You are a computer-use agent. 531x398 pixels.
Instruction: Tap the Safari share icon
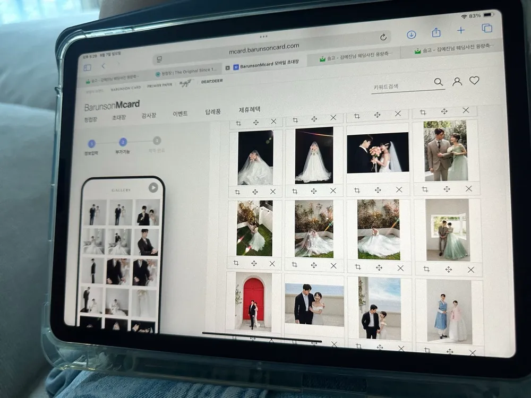pos(436,32)
